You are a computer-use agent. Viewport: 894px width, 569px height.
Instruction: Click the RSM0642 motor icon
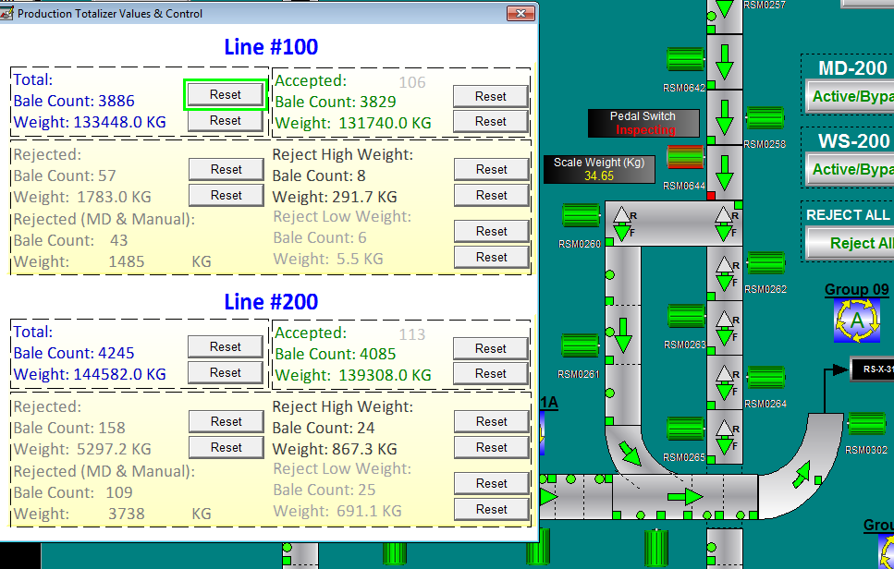pos(686,59)
